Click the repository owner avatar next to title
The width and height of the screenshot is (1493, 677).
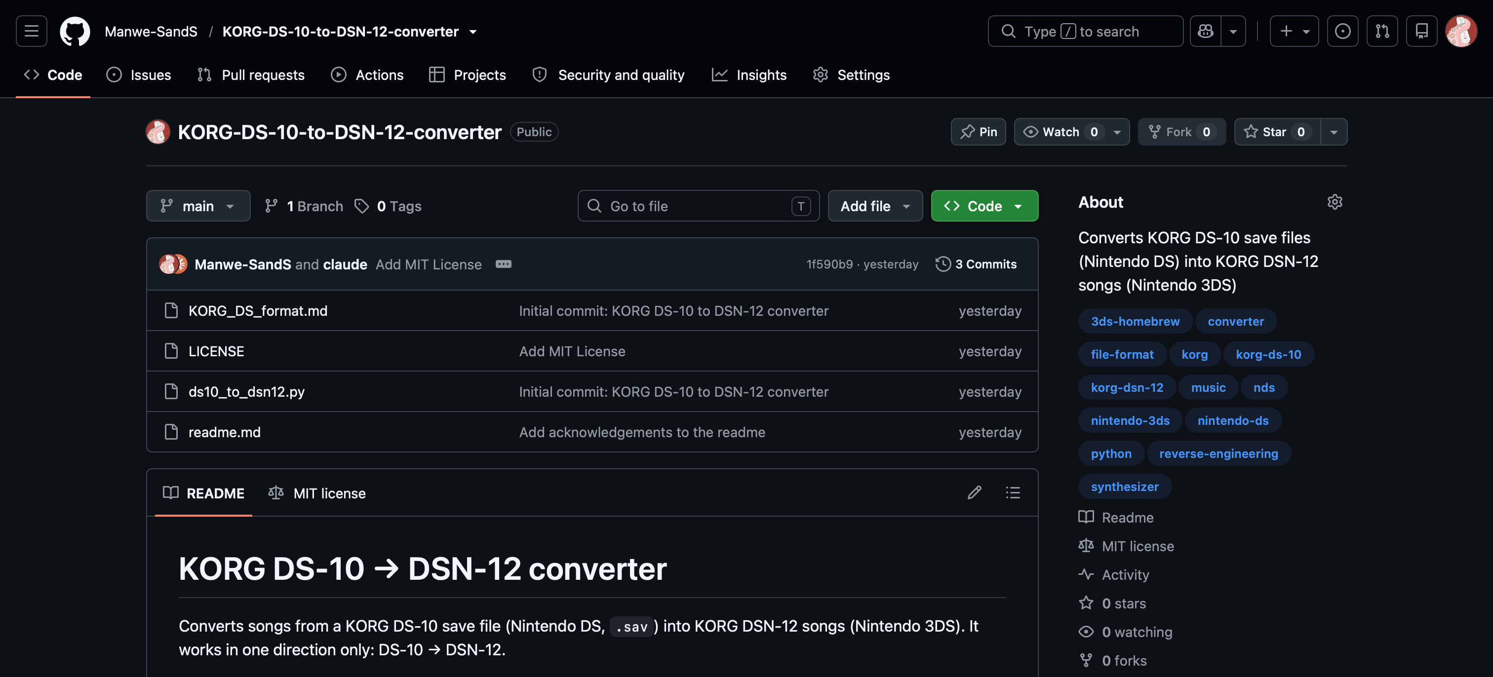tap(157, 132)
